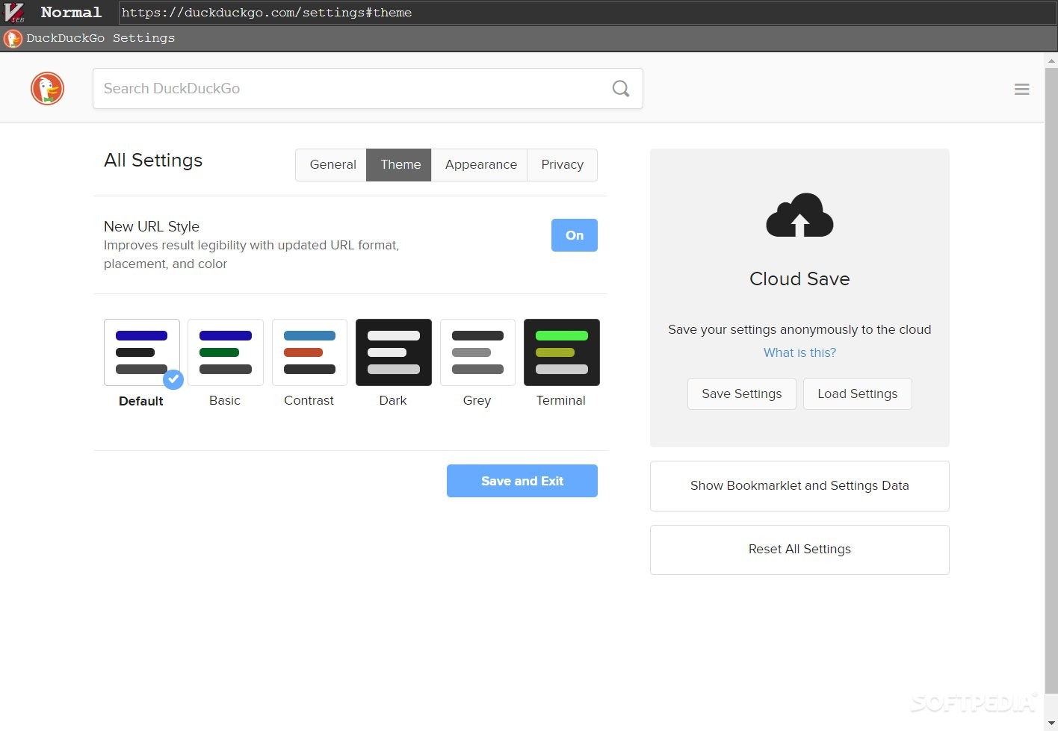
Task: Switch to the General tab
Action: pos(332,165)
